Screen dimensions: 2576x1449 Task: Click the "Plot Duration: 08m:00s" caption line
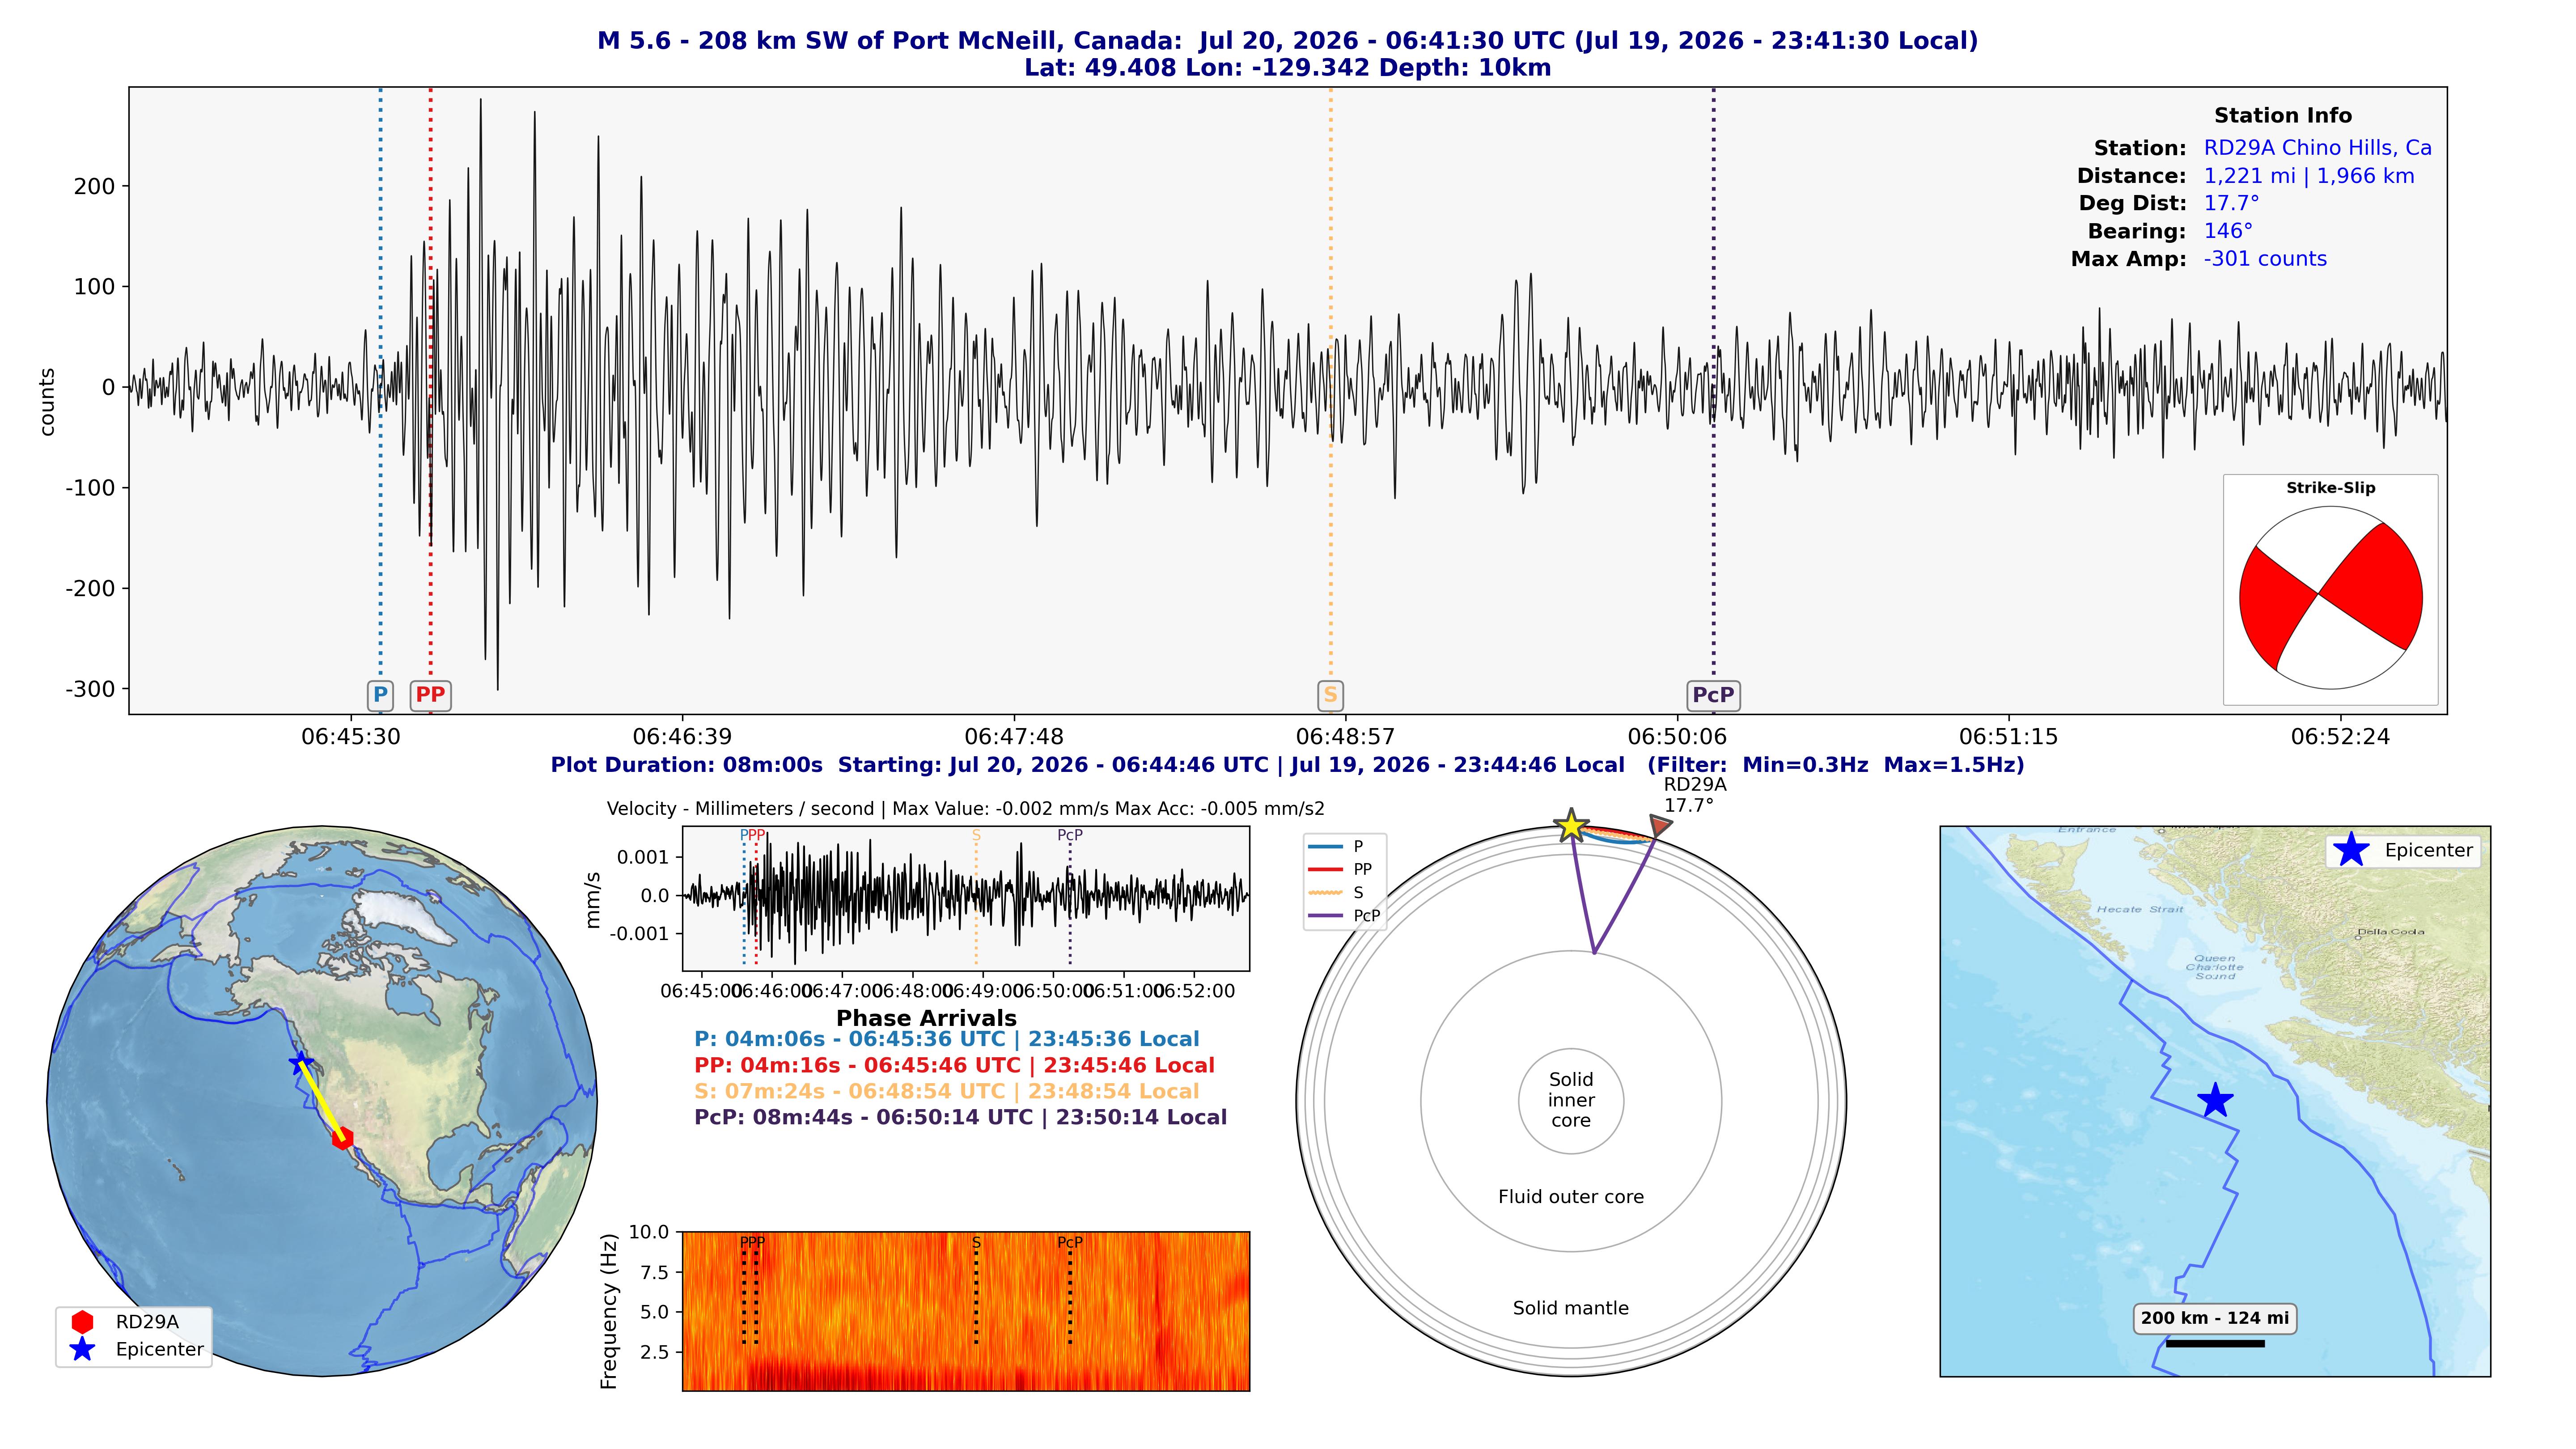coord(1288,765)
